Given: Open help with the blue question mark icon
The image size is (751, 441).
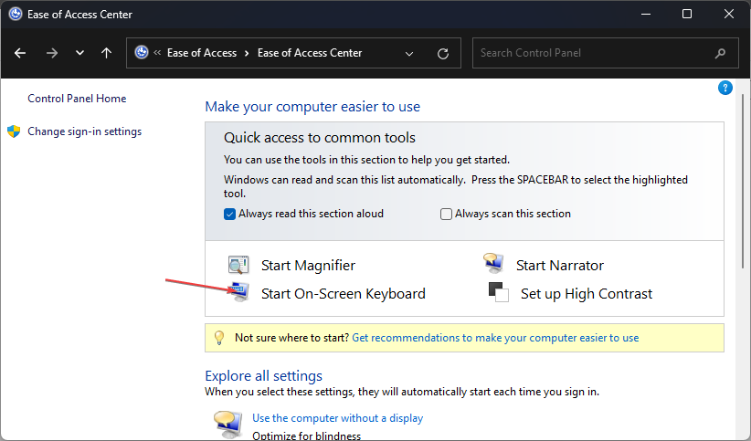Looking at the screenshot, I should point(725,88).
